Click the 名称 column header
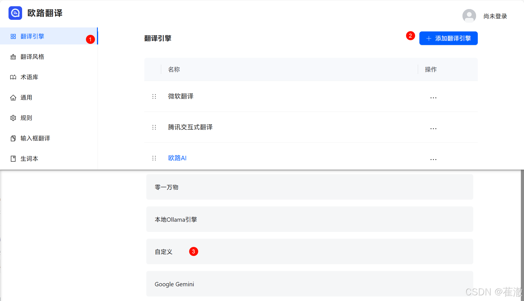Viewport: 524px width, 301px height. 174,69
